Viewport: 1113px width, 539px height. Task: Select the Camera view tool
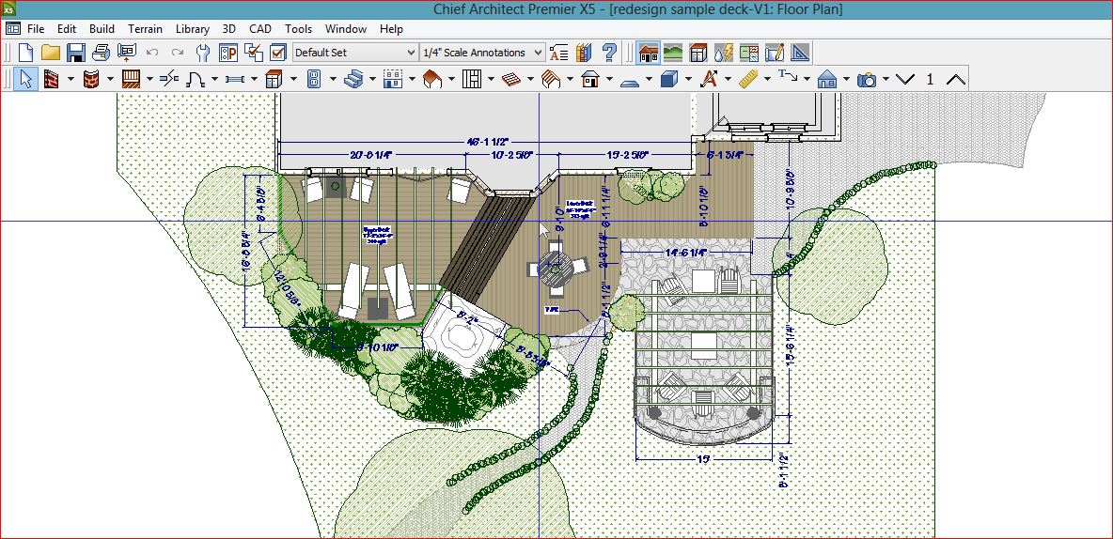866,79
